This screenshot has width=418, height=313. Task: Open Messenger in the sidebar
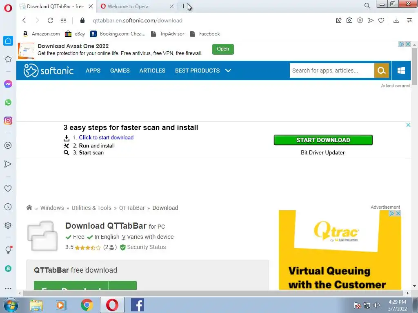(8, 84)
